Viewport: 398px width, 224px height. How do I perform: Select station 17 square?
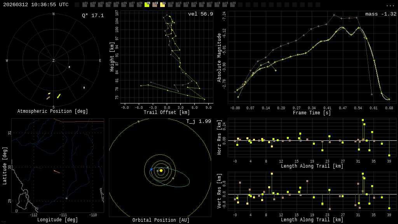[209, 5]
